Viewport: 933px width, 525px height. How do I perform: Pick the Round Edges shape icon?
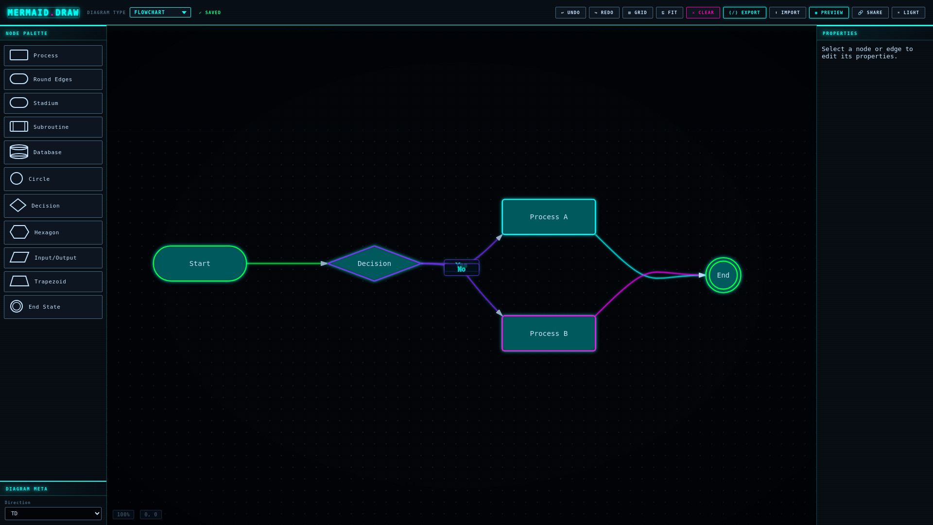pyautogui.click(x=19, y=79)
